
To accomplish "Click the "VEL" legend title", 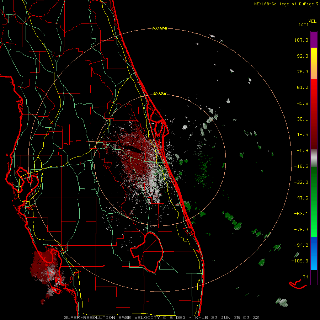I will pyautogui.click(x=313, y=21).
